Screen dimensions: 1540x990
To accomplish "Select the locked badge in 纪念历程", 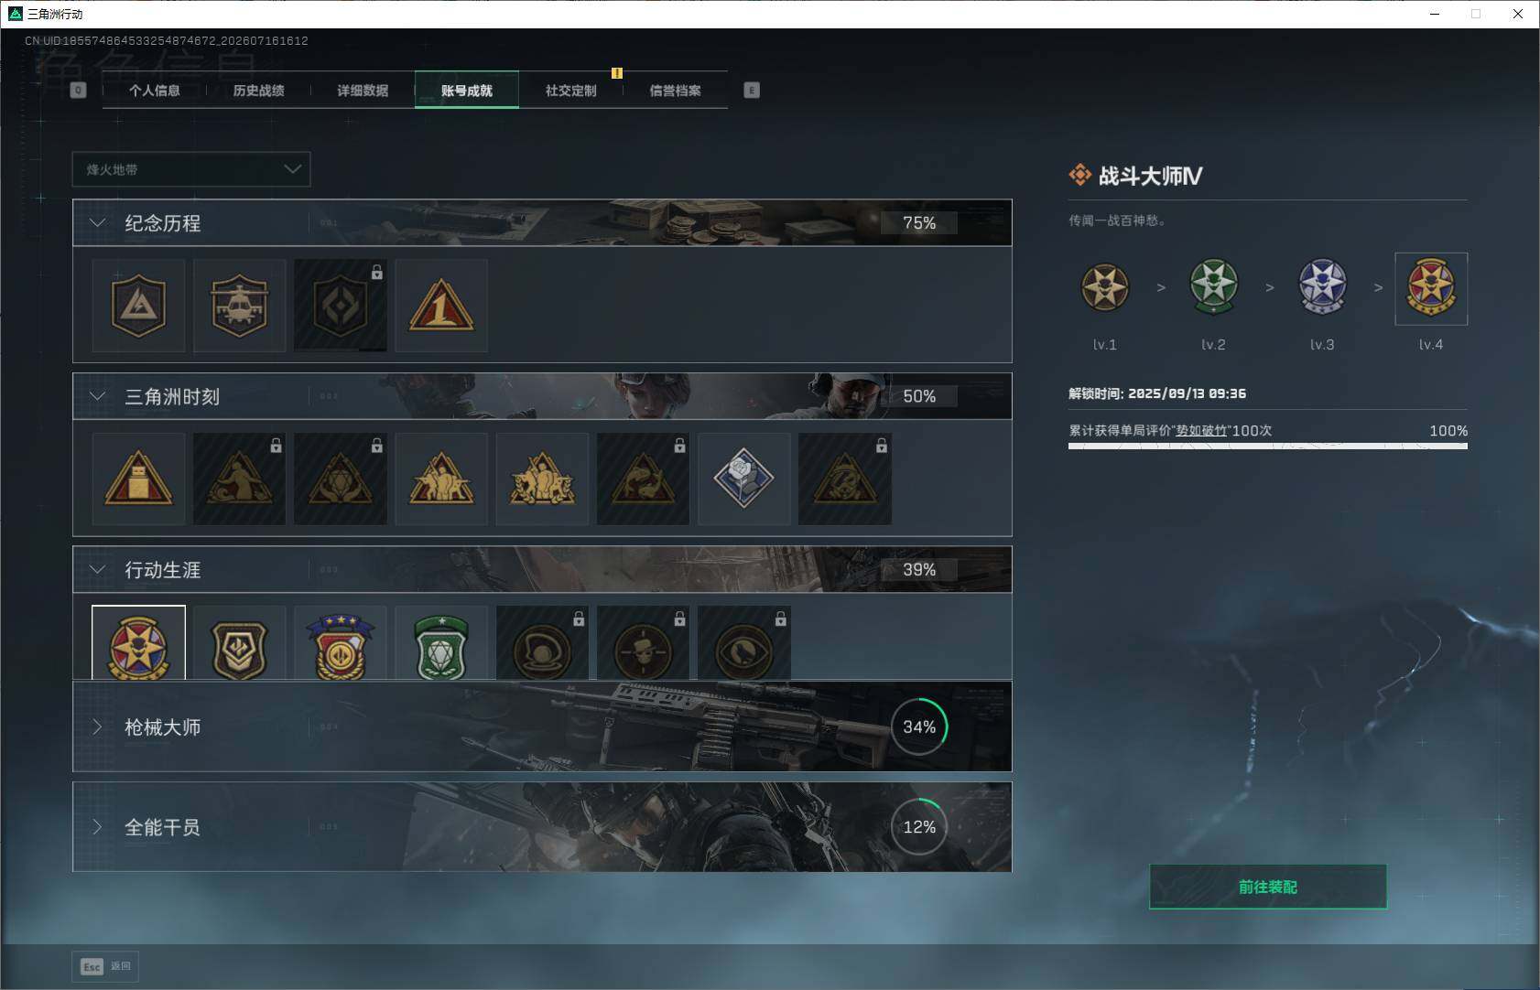I will [341, 306].
